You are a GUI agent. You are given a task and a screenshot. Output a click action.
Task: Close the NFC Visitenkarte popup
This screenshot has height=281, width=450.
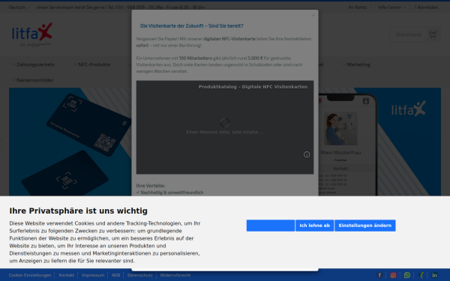[313, 15]
